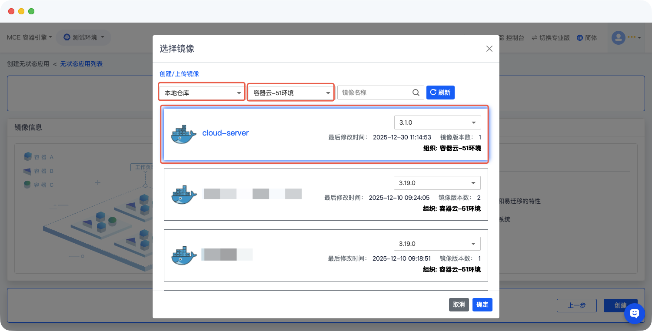Click the chat support icon at bottom right
Viewport: 652px width, 331px height.
click(x=634, y=313)
